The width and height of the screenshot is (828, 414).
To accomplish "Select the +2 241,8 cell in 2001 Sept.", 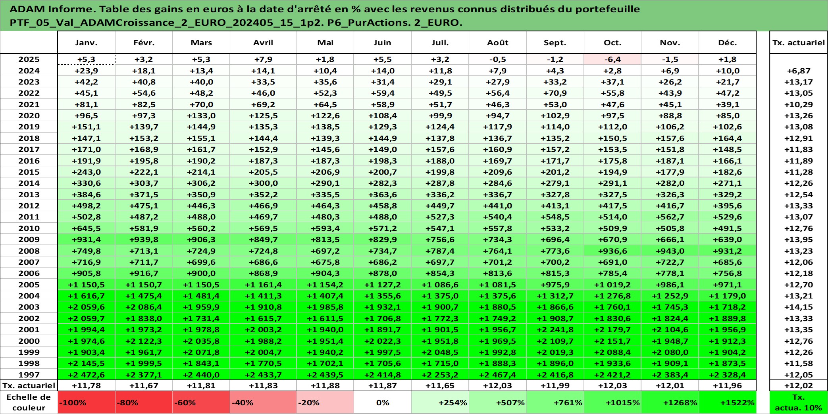I will click(x=555, y=329).
